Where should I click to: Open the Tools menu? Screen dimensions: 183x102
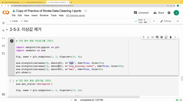(x=53, y=15)
